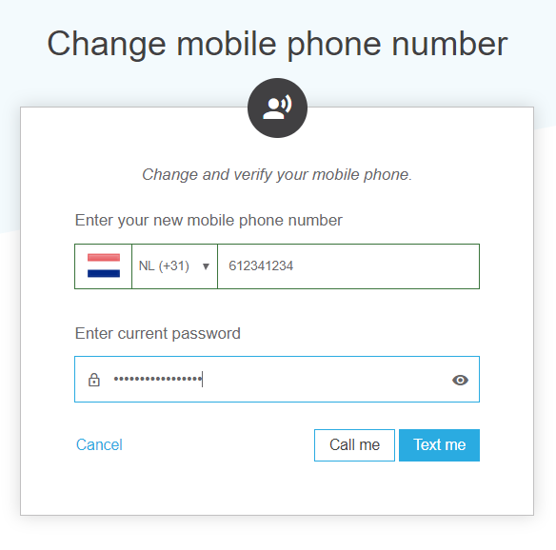Click the "Enter current password" label

(x=158, y=334)
